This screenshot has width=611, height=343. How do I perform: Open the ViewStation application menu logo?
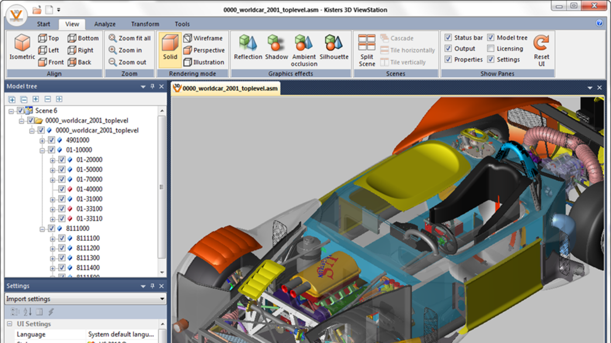click(16, 15)
